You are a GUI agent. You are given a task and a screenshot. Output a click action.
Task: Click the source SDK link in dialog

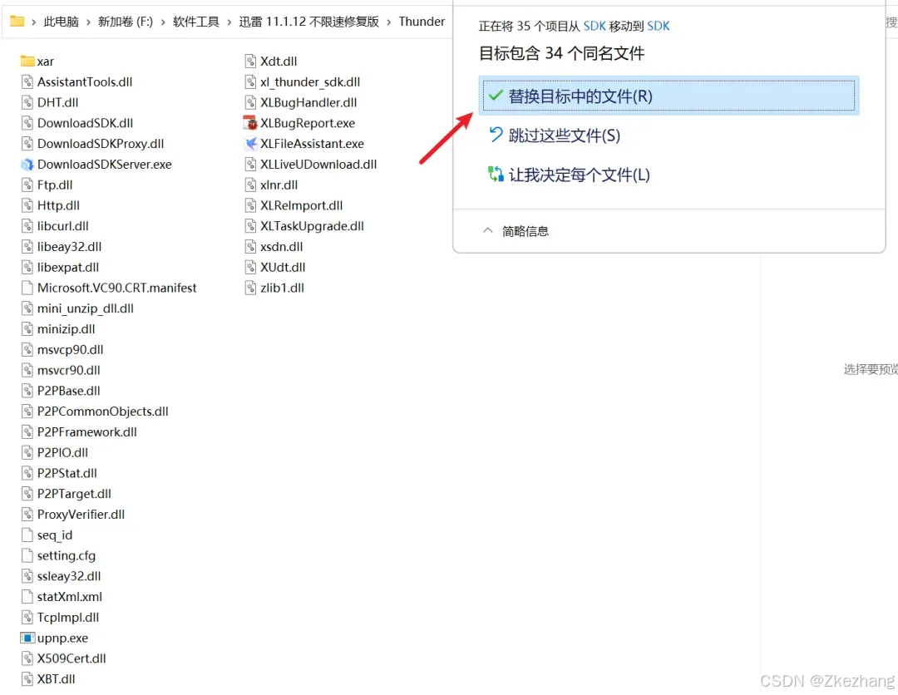click(x=595, y=27)
